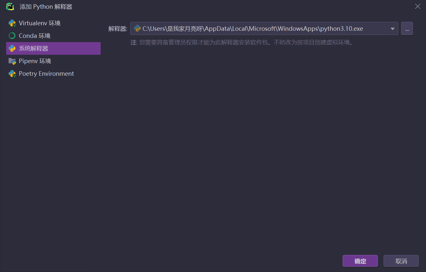Click the PyCharm logo in title bar
This screenshot has height=272, width=426.
pyautogui.click(x=10, y=6)
